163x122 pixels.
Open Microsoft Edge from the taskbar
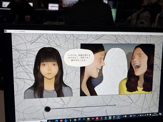pos(57,121)
